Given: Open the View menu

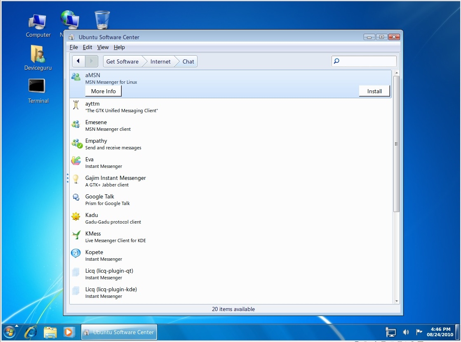Looking at the screenshot, I should [103, 47].
